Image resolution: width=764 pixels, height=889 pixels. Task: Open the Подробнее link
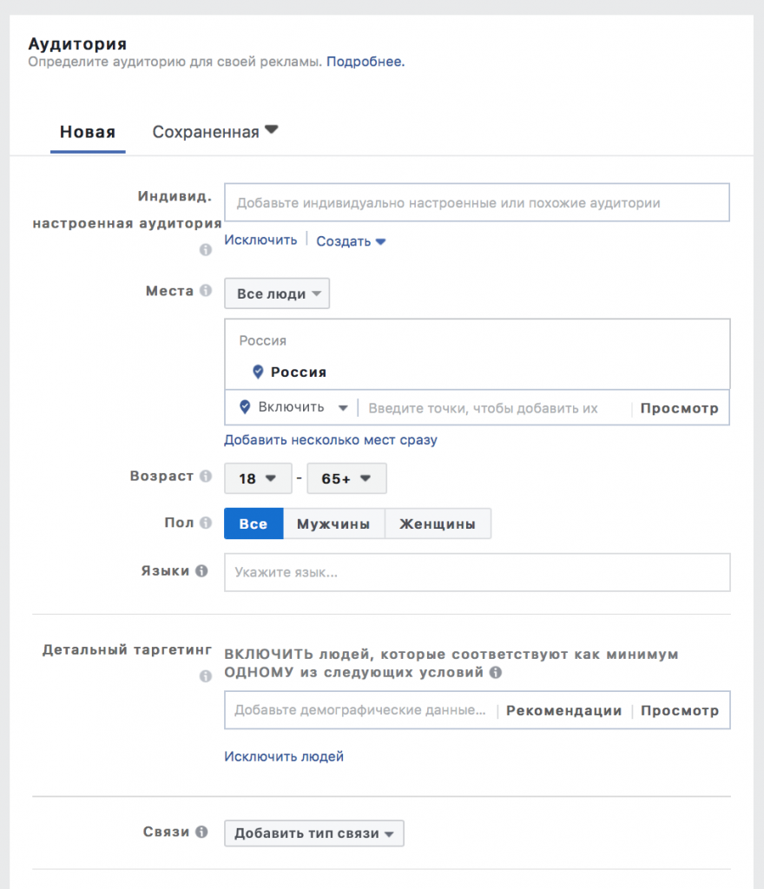[x=366, y=62]
